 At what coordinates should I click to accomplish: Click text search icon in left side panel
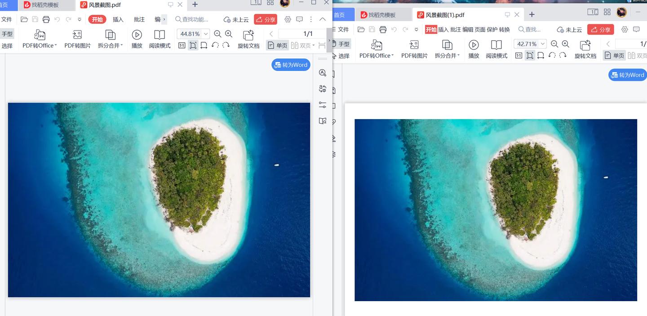pyautogui.click(x=323, y=73)
